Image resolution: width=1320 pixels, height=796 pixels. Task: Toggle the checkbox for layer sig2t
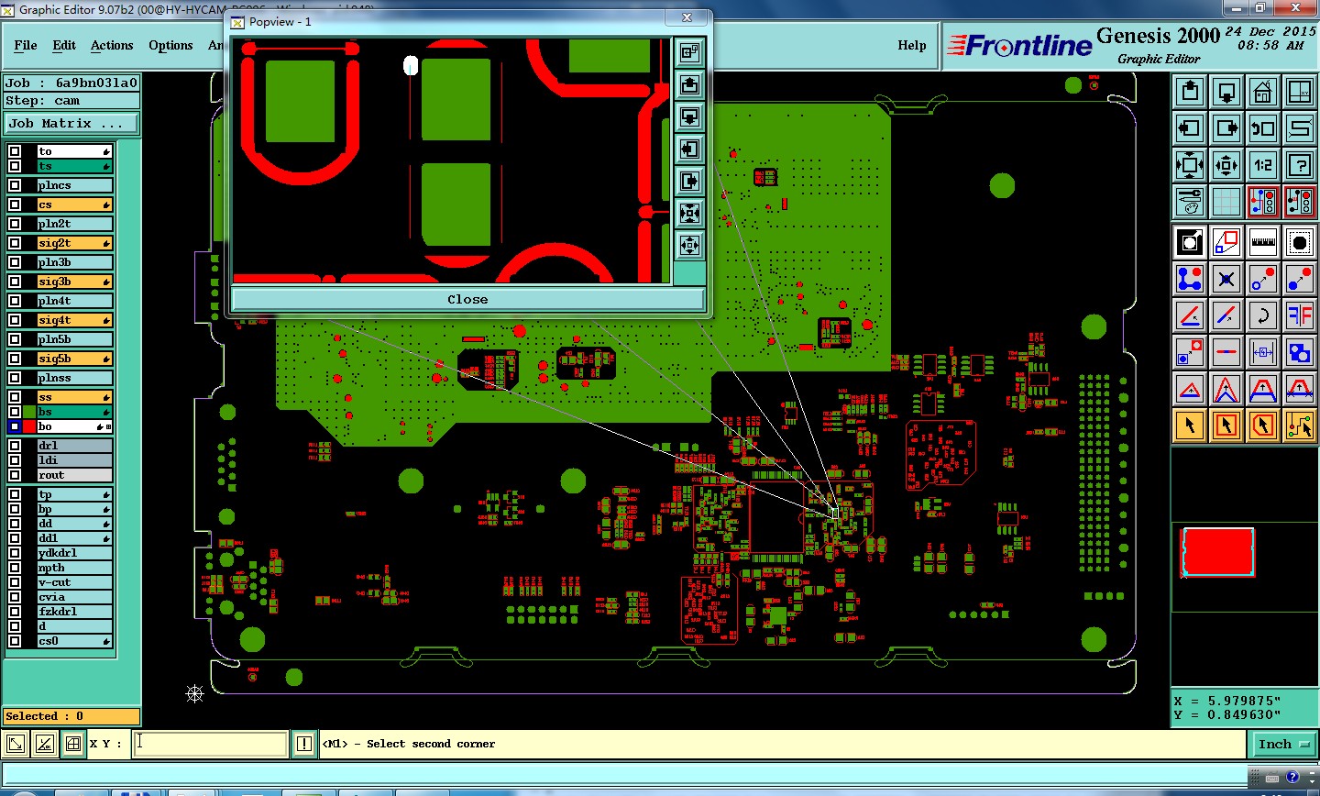15,243
